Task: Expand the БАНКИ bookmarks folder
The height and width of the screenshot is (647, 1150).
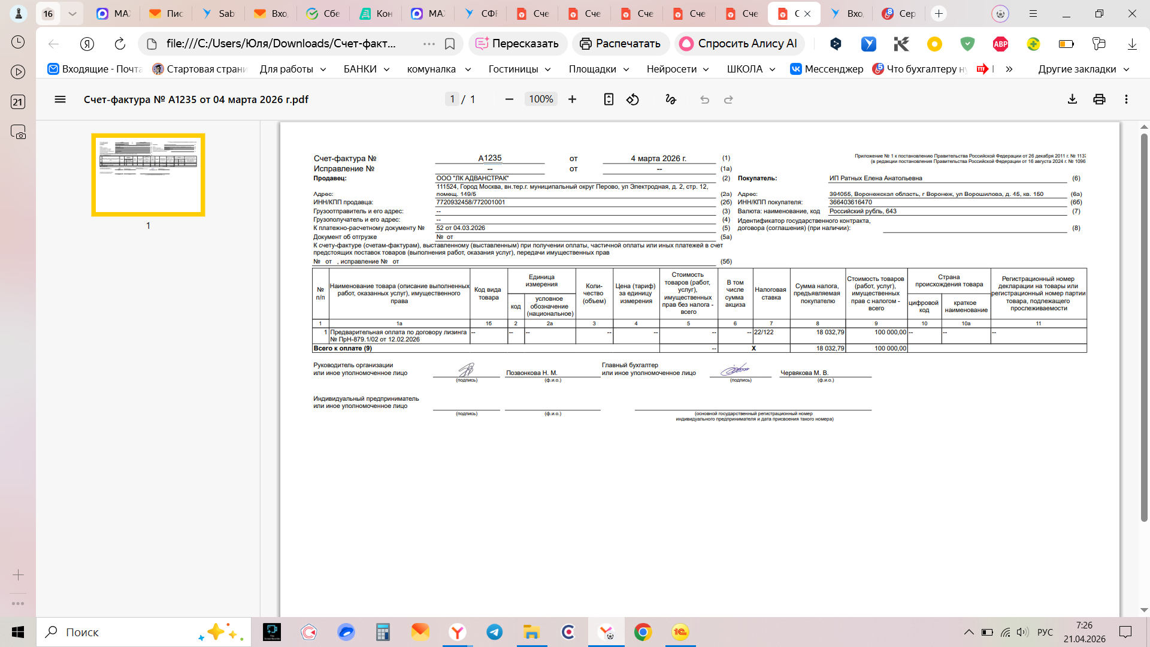Action: [x=367, y=69]
